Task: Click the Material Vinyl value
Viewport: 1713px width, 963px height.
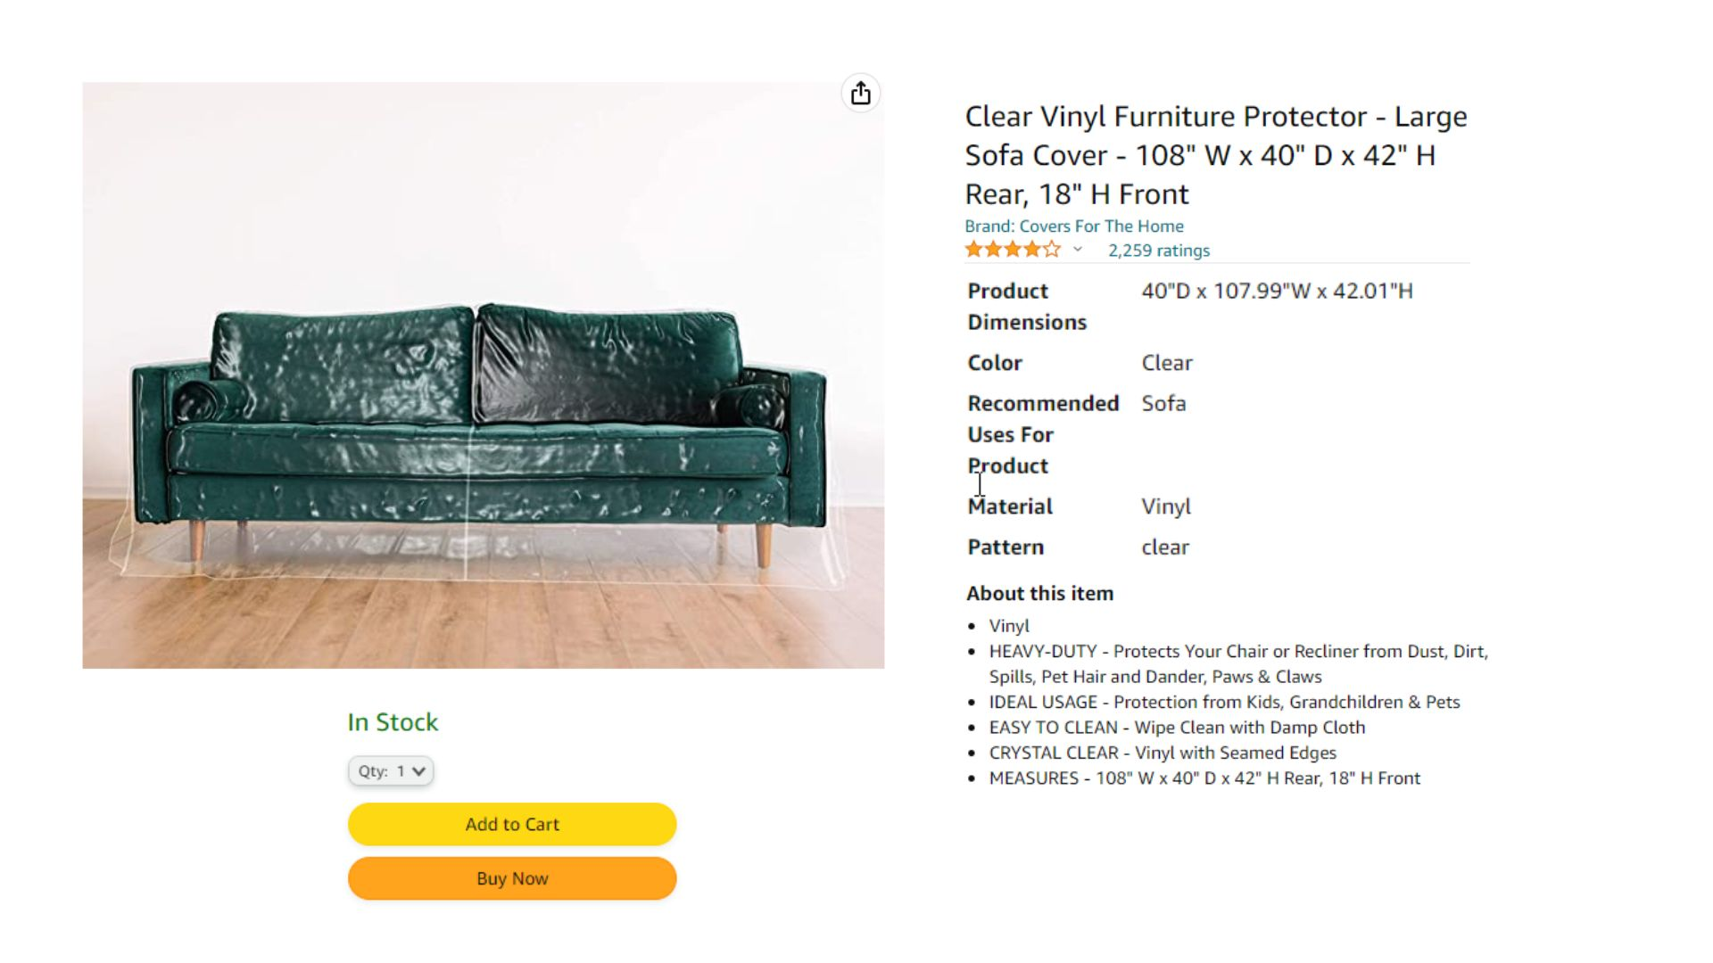Action: pos(1166,506)
